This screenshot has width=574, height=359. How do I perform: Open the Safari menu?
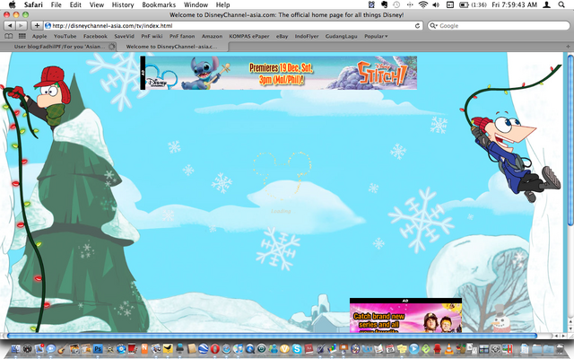coord(33,4)
